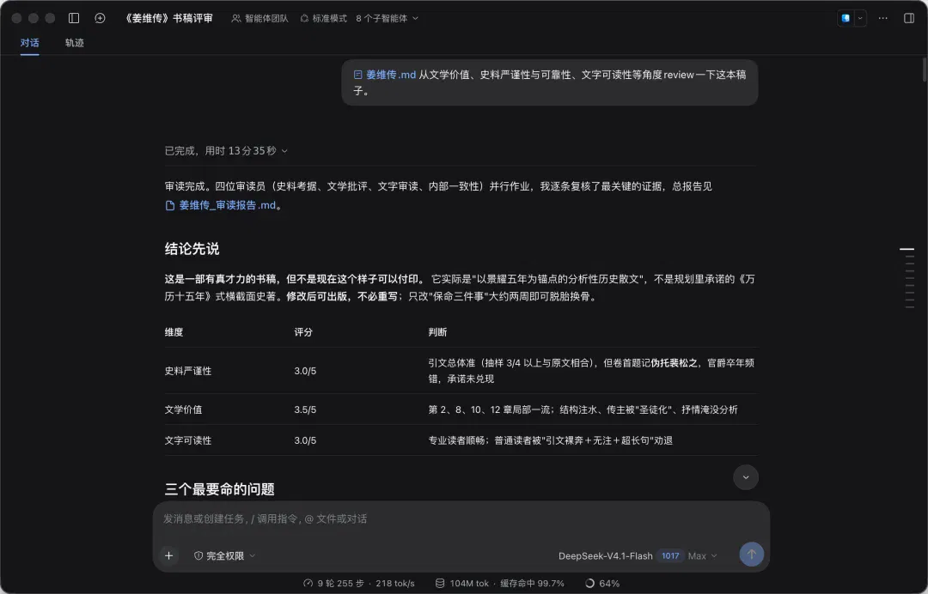Viewport: 928px width, 594px height.
Task: Click the document icon beside 姜维传_审读报告.md
Action: [170, 205]
